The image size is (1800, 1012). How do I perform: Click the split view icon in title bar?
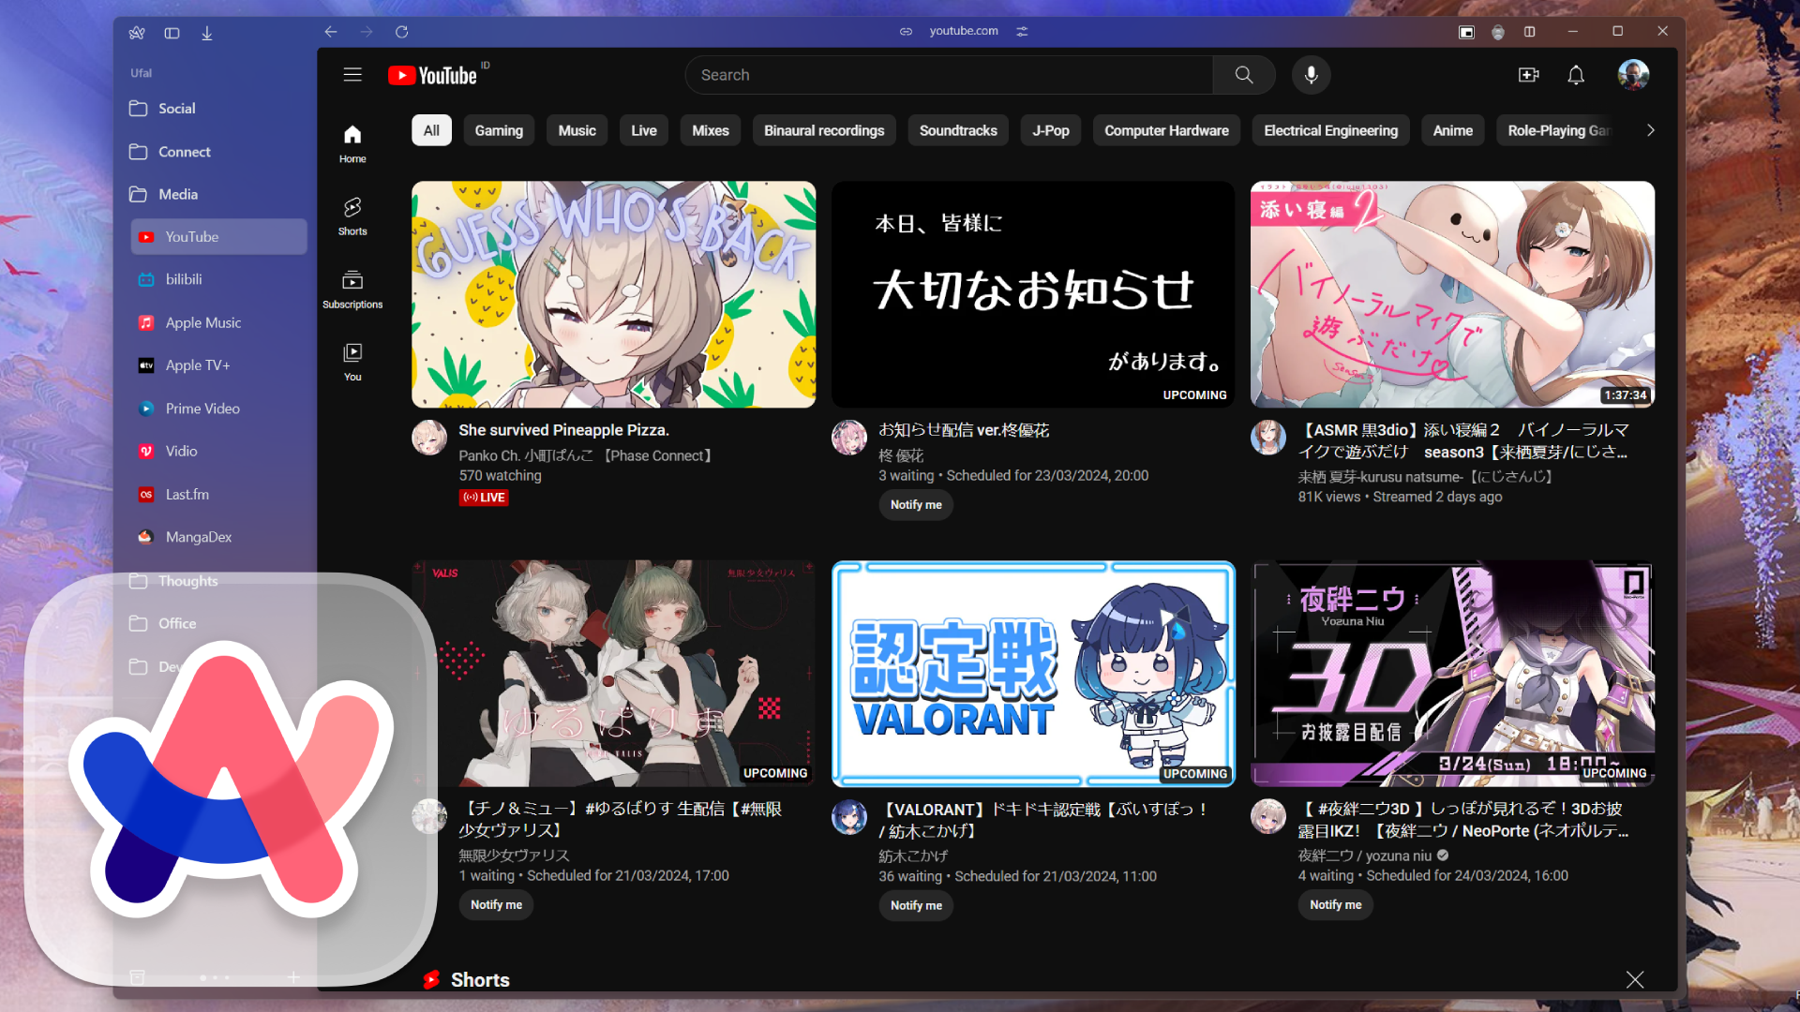point(1529,32)
